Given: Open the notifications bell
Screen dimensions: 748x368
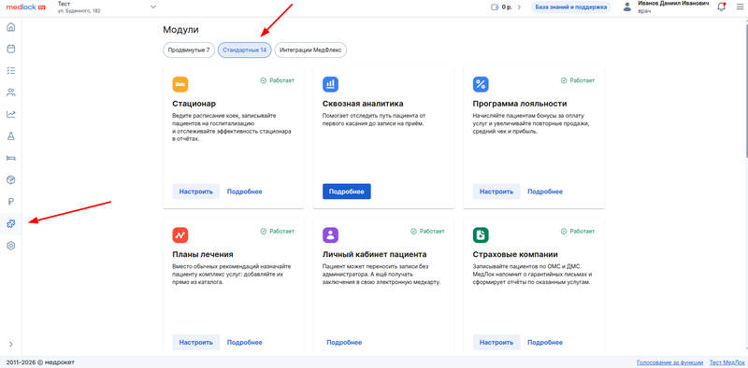Looking at the screenshot, I should click(x=721, y=7).
